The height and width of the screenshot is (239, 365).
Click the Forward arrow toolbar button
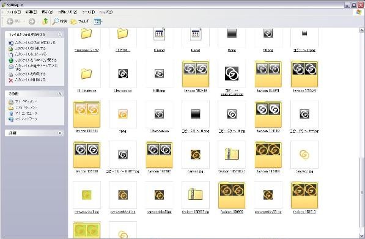tap(32, 21)
